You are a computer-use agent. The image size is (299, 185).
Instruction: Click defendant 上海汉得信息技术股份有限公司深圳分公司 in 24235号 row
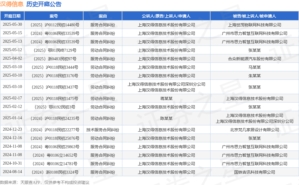pos(255,121)
